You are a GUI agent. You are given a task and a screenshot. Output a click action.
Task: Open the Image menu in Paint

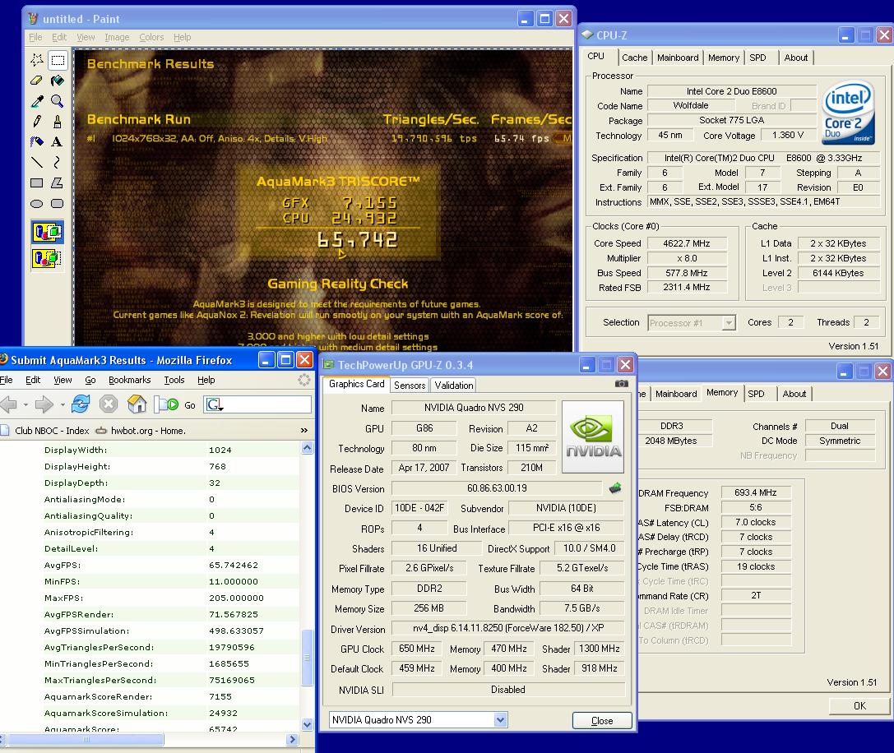point(117,37)
